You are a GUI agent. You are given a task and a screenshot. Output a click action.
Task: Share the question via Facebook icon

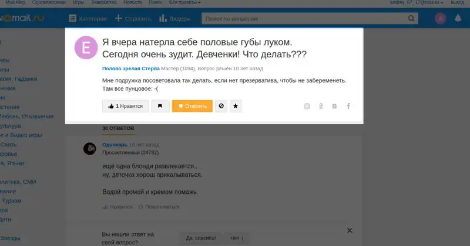click(348, 106)
